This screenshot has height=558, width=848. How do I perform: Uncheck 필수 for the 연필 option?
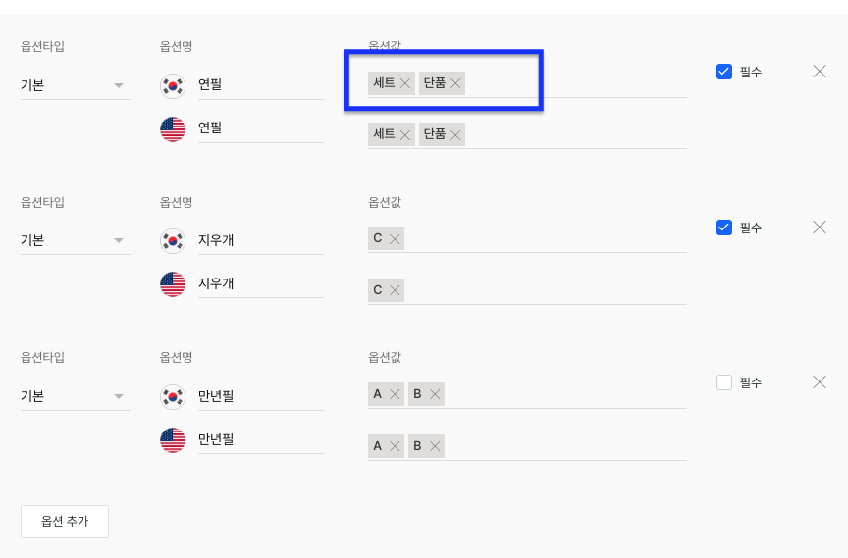pyautogui.click(x=724, y=72)
